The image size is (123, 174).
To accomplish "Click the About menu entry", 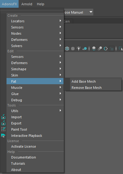I will pos(35,170).
